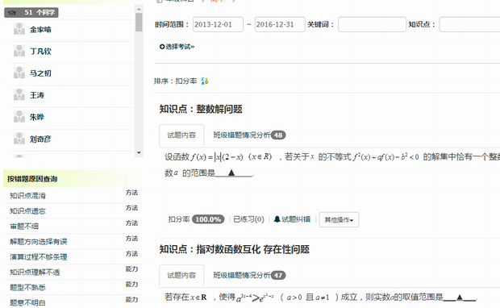Click avatar icon beside 刘奇彦

point(19,139)
